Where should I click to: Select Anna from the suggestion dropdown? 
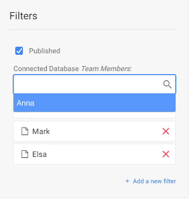pyautogui.click(x=94, y=103)
